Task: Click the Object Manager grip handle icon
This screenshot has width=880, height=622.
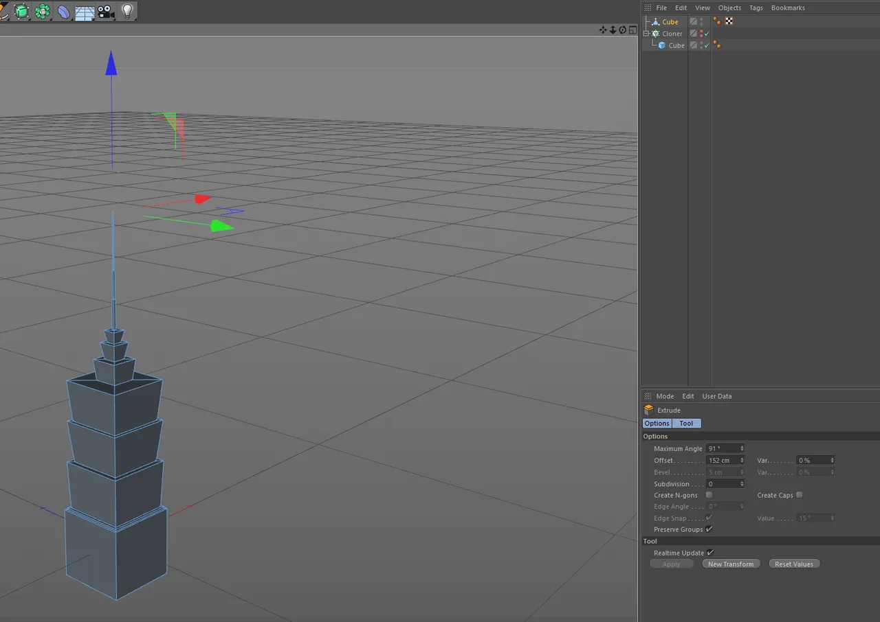Action: tap(647, 8)
